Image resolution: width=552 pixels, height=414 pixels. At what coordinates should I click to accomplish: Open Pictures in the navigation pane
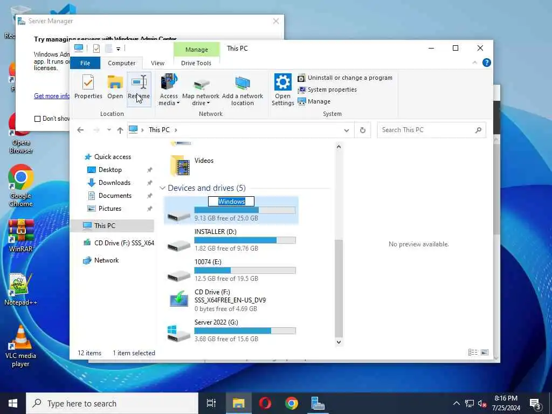109,209
